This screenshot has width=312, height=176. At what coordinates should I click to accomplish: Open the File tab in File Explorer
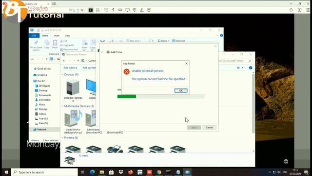[34, 36]
